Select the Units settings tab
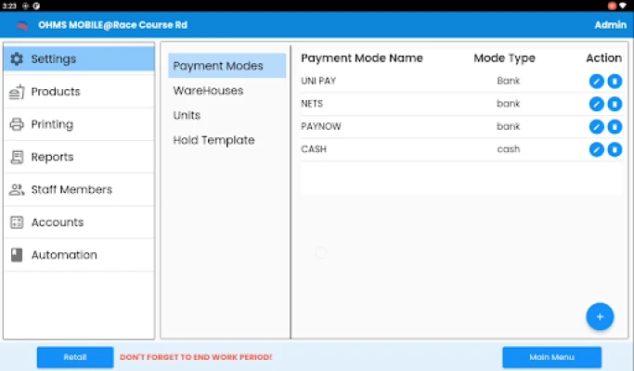This screenshot has height=371, width=634. (x=187, y=115)
